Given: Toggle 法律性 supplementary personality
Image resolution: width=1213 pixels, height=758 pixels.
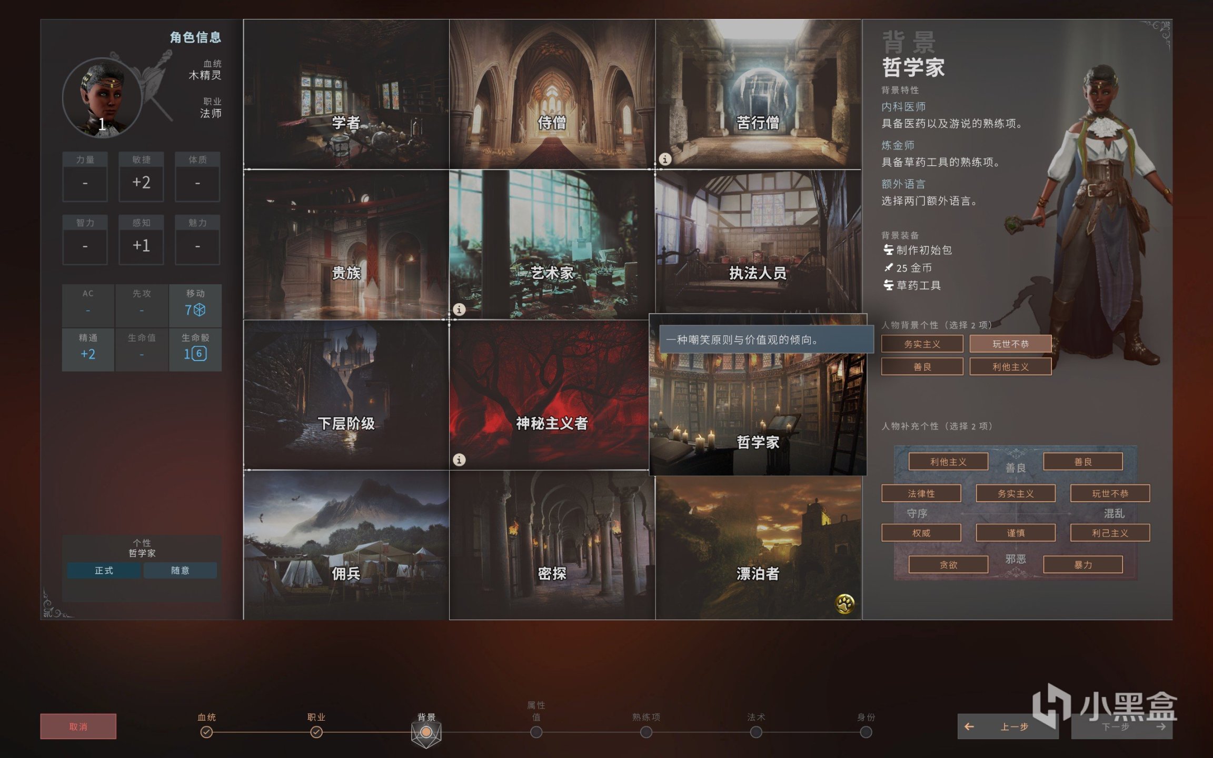Looking at the screenshot, I should coord(921,493).
